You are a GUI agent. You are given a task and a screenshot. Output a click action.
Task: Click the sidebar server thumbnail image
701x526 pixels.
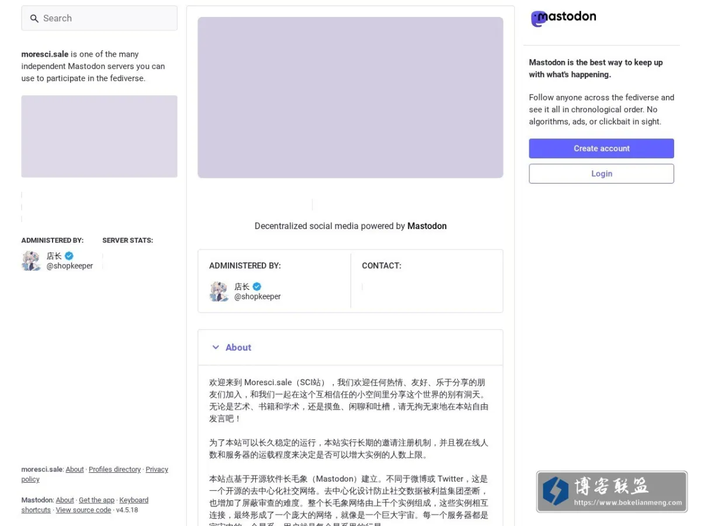pyautogui.click(x=99, y=136)
